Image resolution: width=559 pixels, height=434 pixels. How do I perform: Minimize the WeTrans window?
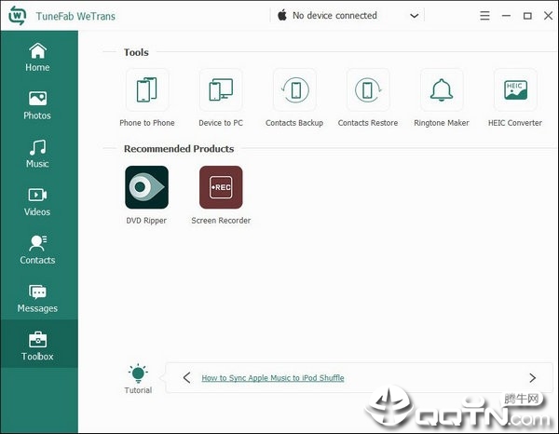(506, 16)
